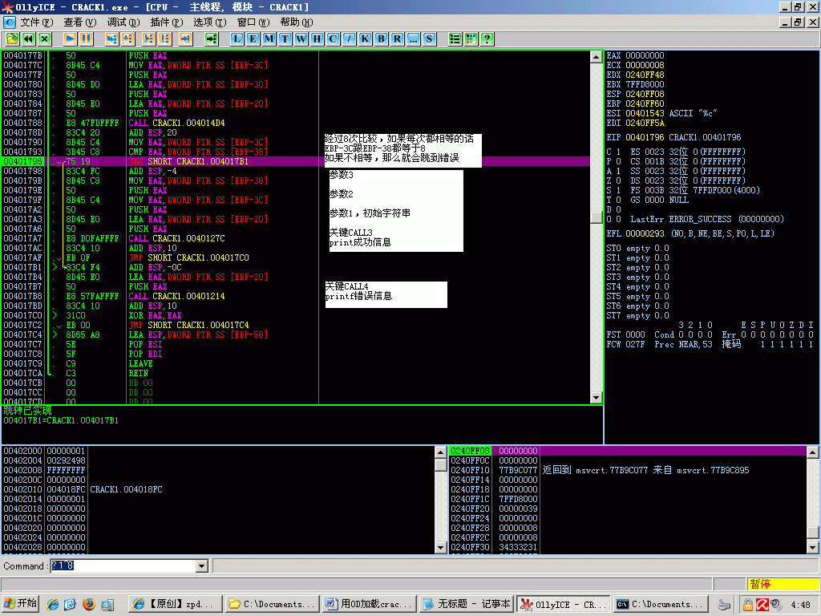Open the 插件(P) menu
821x616 pixels.
[x=167, y=22]
